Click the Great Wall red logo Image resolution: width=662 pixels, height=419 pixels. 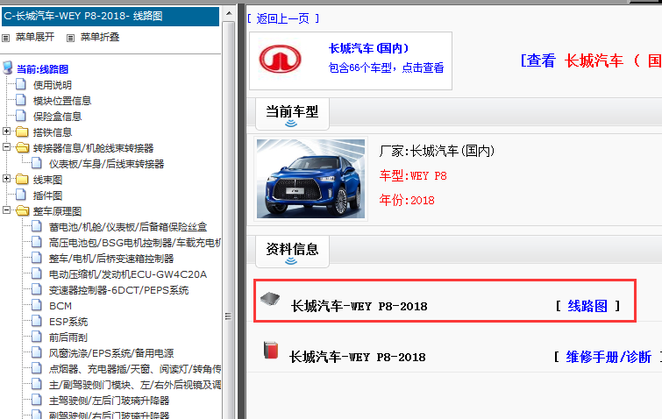[280, 59]
